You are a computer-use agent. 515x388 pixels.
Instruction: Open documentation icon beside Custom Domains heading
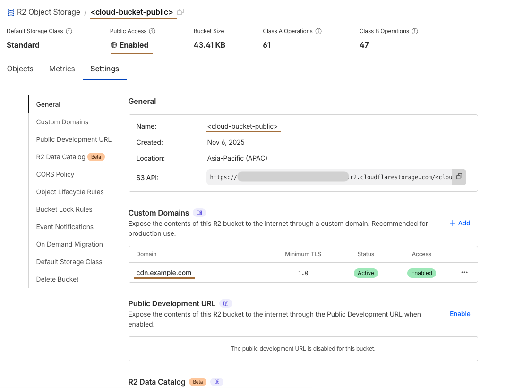click(199, 213)
